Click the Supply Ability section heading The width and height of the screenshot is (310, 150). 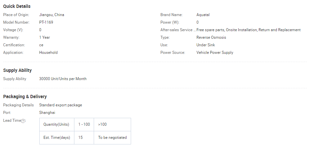coord(17,70)
